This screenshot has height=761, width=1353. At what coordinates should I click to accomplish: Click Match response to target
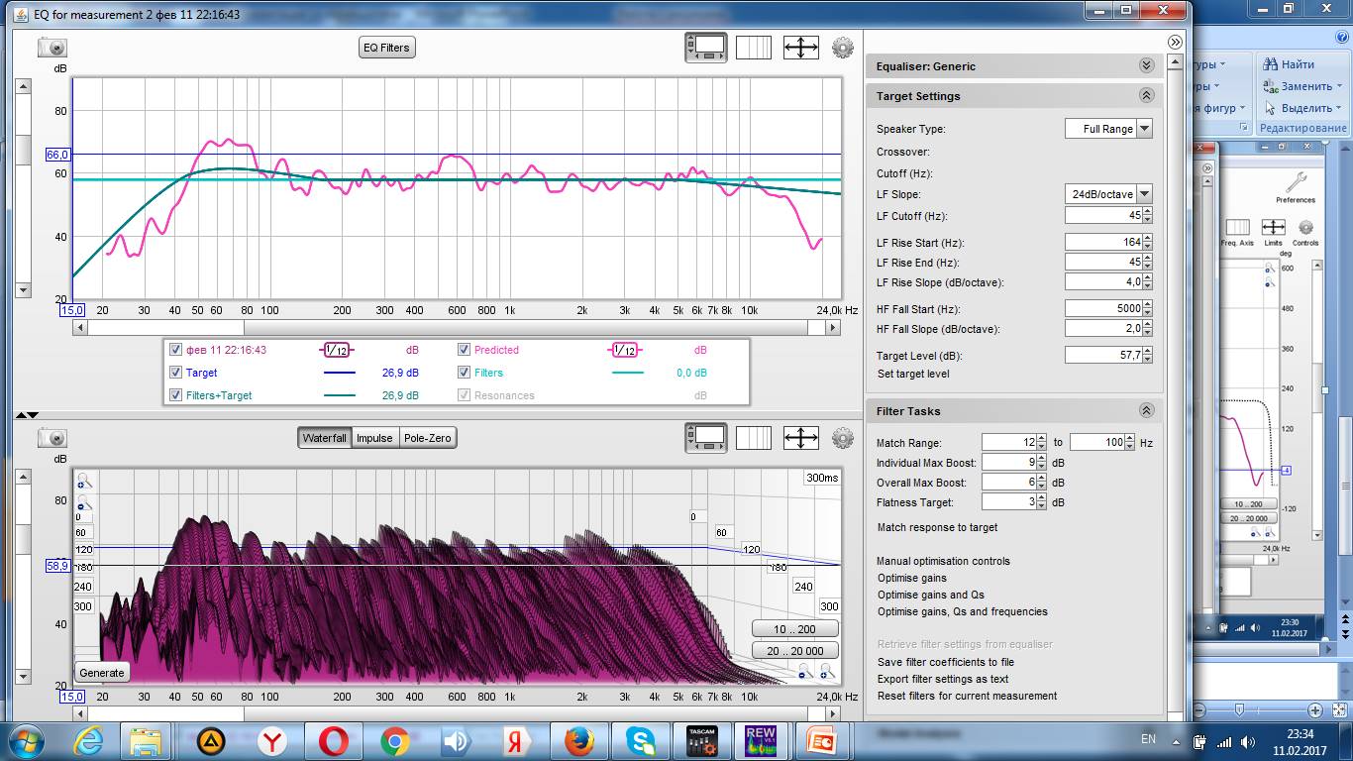(x=937, y=527)
